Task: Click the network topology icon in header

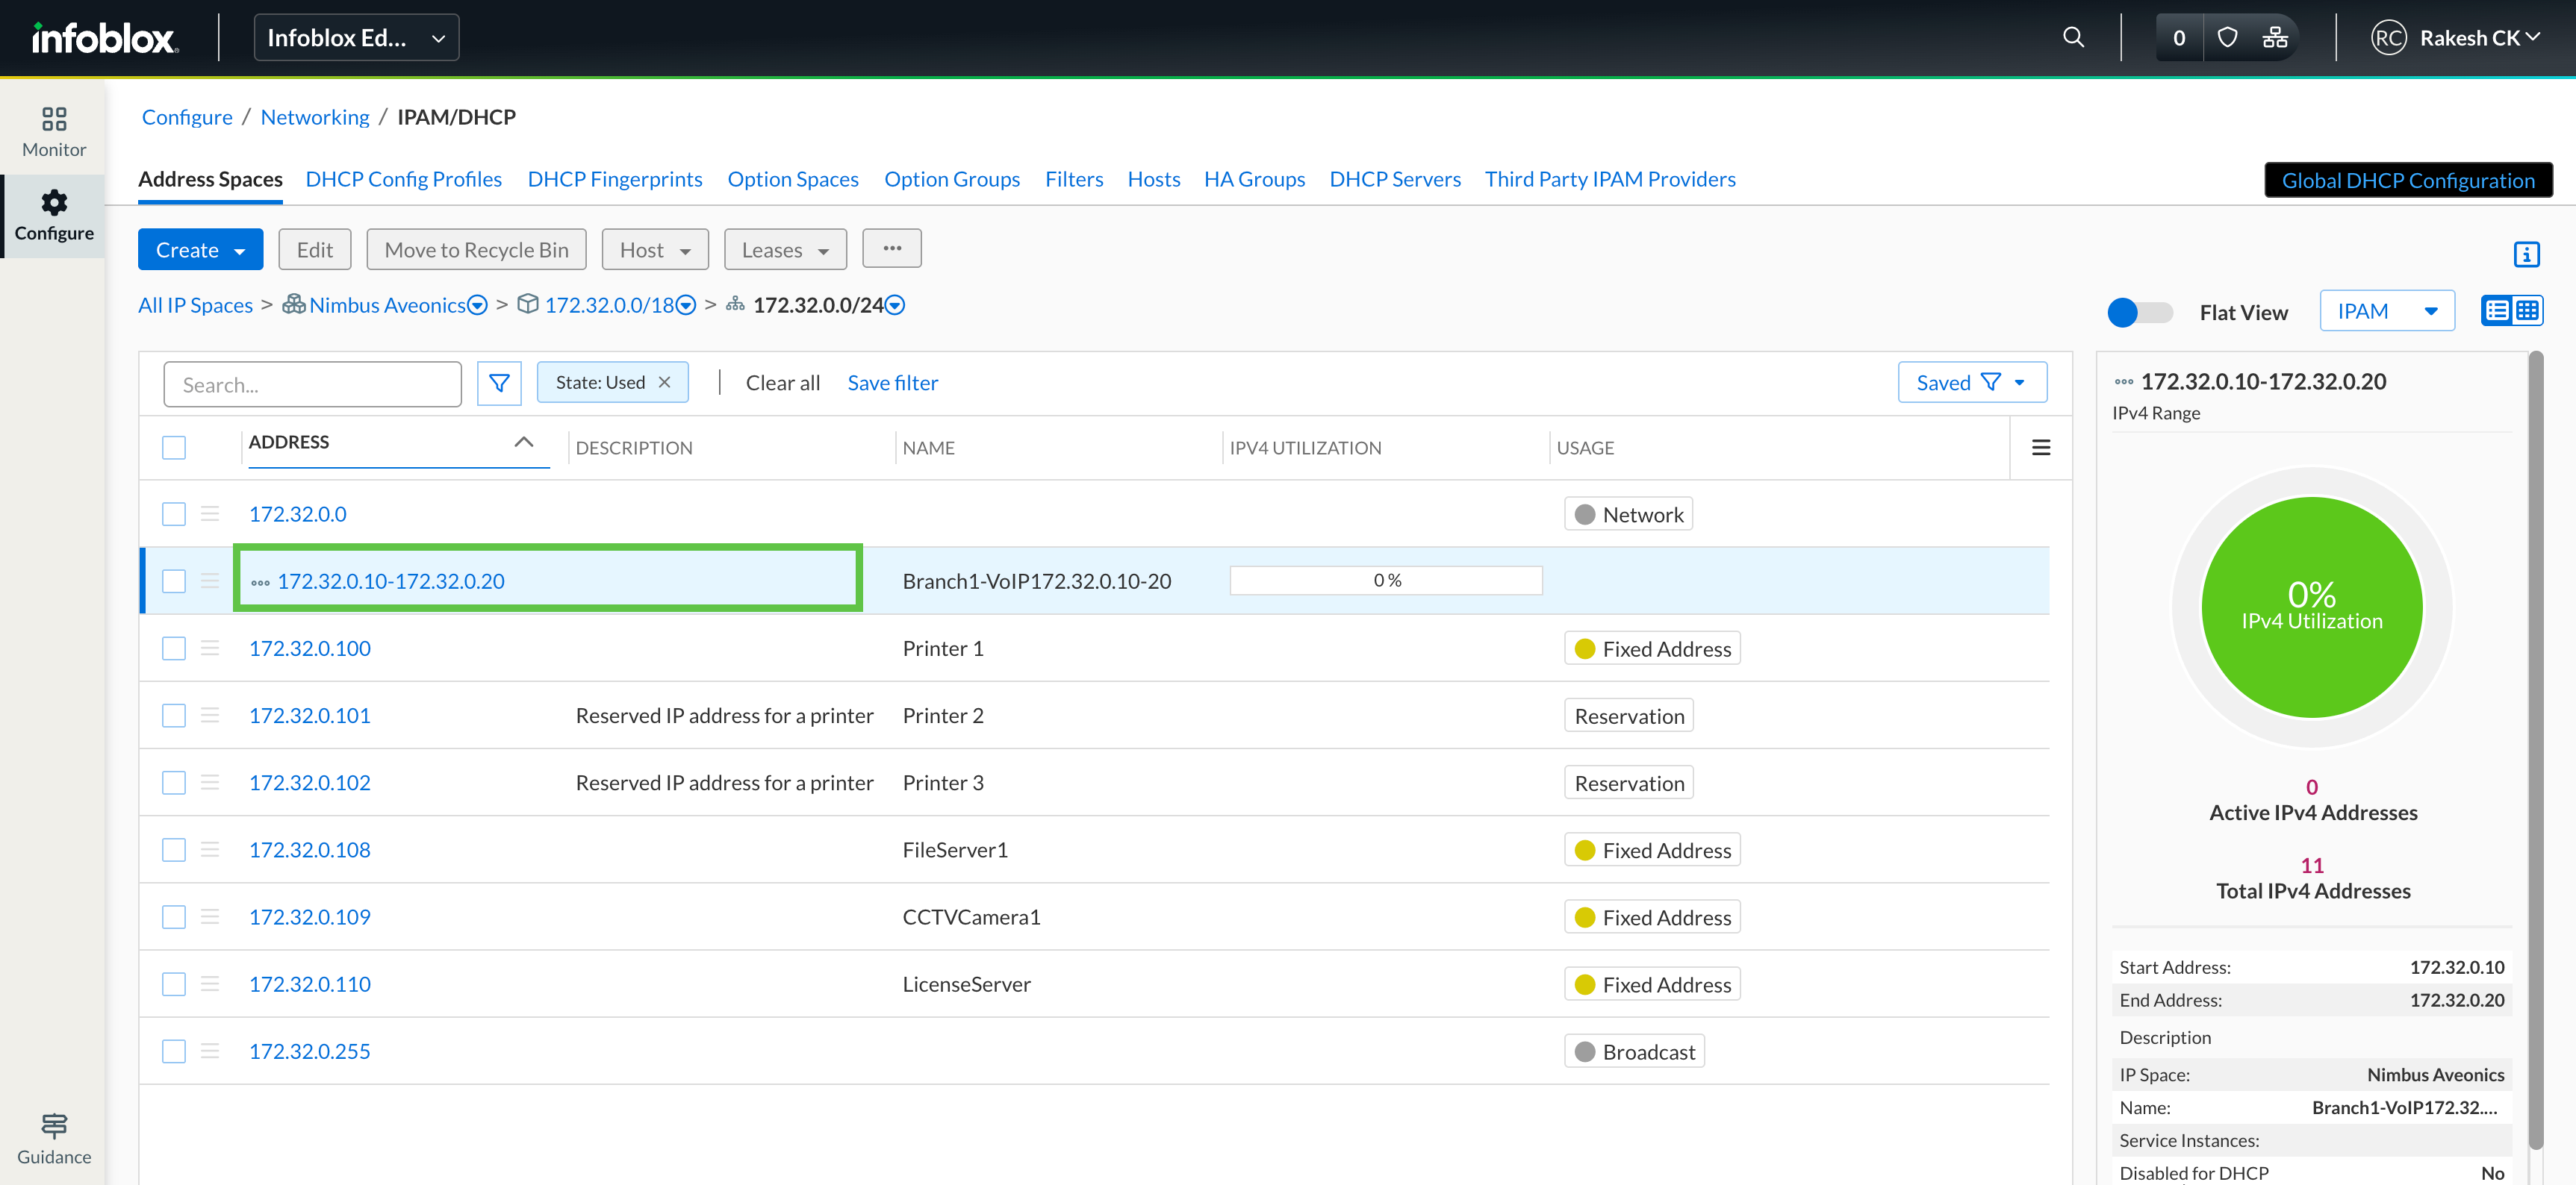Action: click(2275, 38)
